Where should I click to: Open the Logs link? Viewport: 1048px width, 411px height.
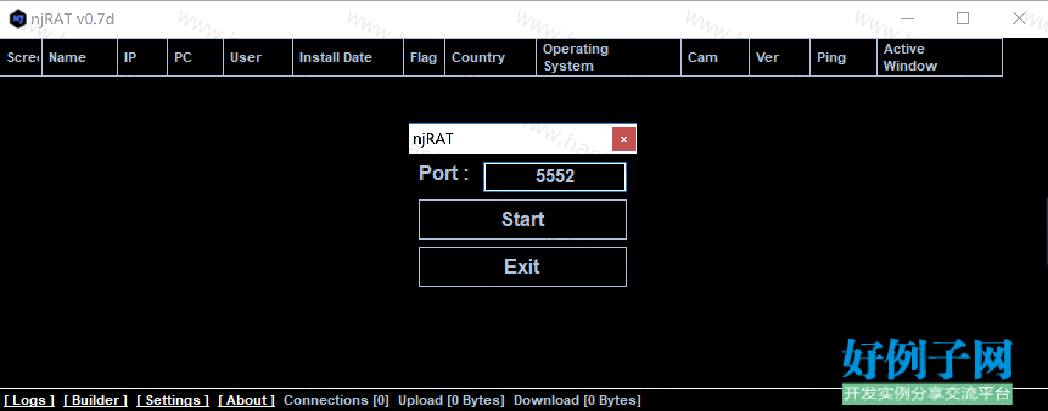[29, 401]
